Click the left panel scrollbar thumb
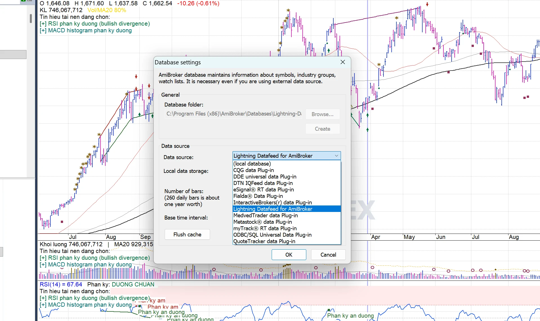Image resolution: width=540 pixels, height=321 pixels. pyautogui.click(x=31, y=19)
